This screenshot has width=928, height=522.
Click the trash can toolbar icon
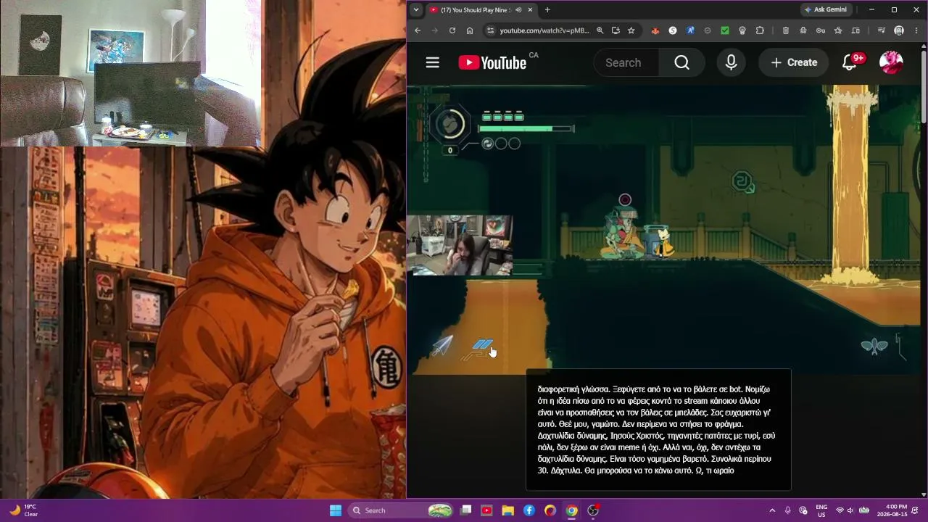pyautogui.click(x=786, y=30)
